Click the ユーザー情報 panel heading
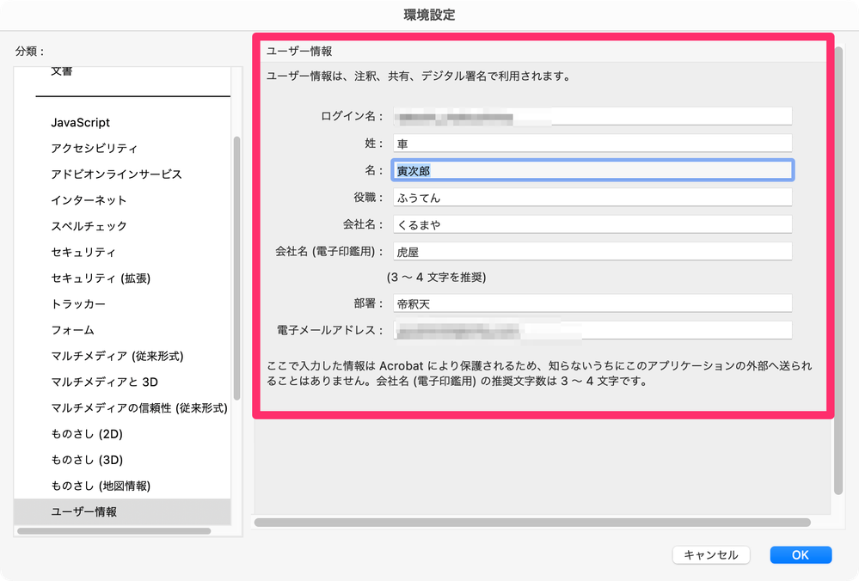 pyautogui.click(x=299, y=52)
